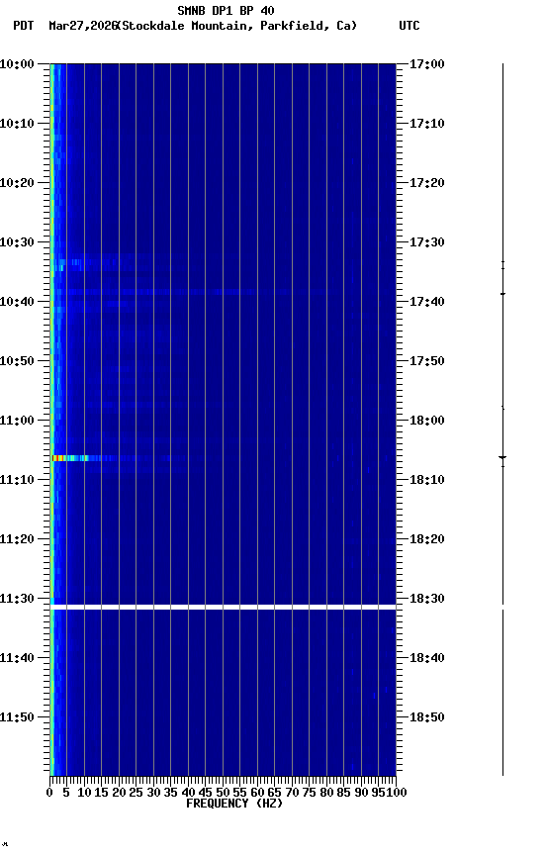Select the 45 Hz frequency axis label

point(206,793)
